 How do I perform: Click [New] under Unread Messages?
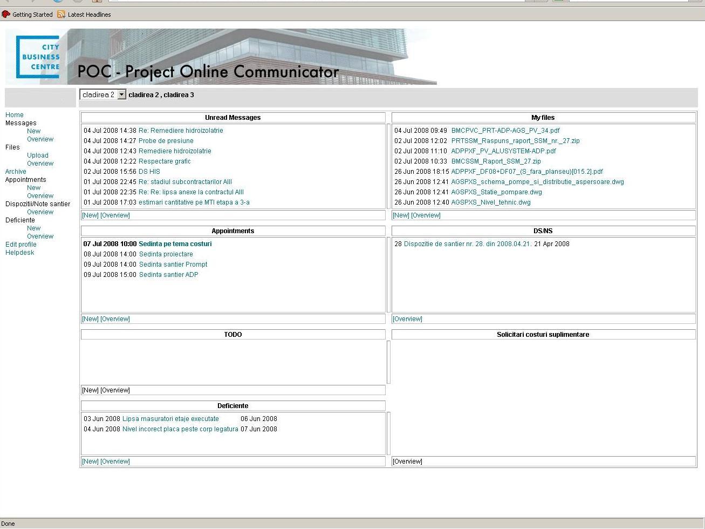(x=90, y=215)
